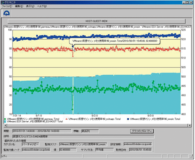Screen dimensions: 195x160
Task: Click the swain Total data tooltip
Action: pos(115,41)
